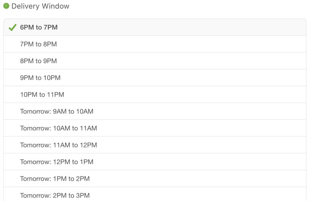Click the green clock icon beside Delivery Window
The width and height of the screenshot is (310, 201).
(x=6, y=6)
